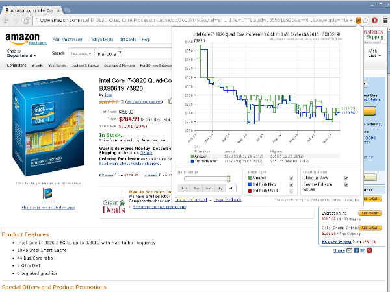The width and height of the screenshot is (390, 292).
Task: Focus the search box containing 'intel core i7'
Action: (x=133, y=54)
